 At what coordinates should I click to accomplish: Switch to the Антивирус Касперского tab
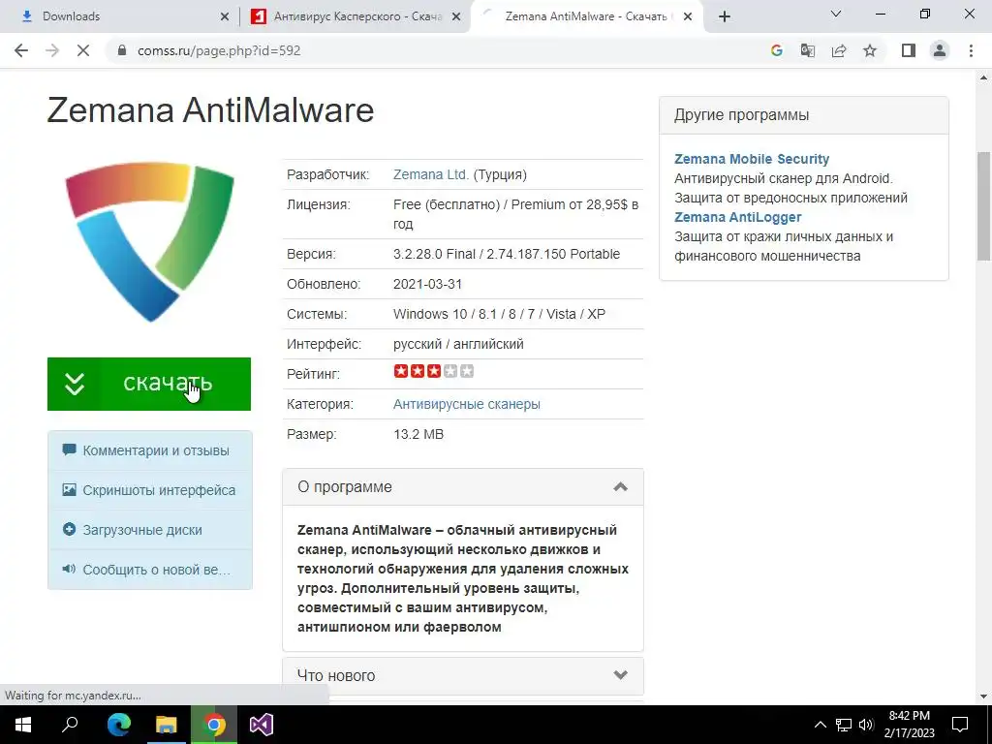tap(356, 16)
